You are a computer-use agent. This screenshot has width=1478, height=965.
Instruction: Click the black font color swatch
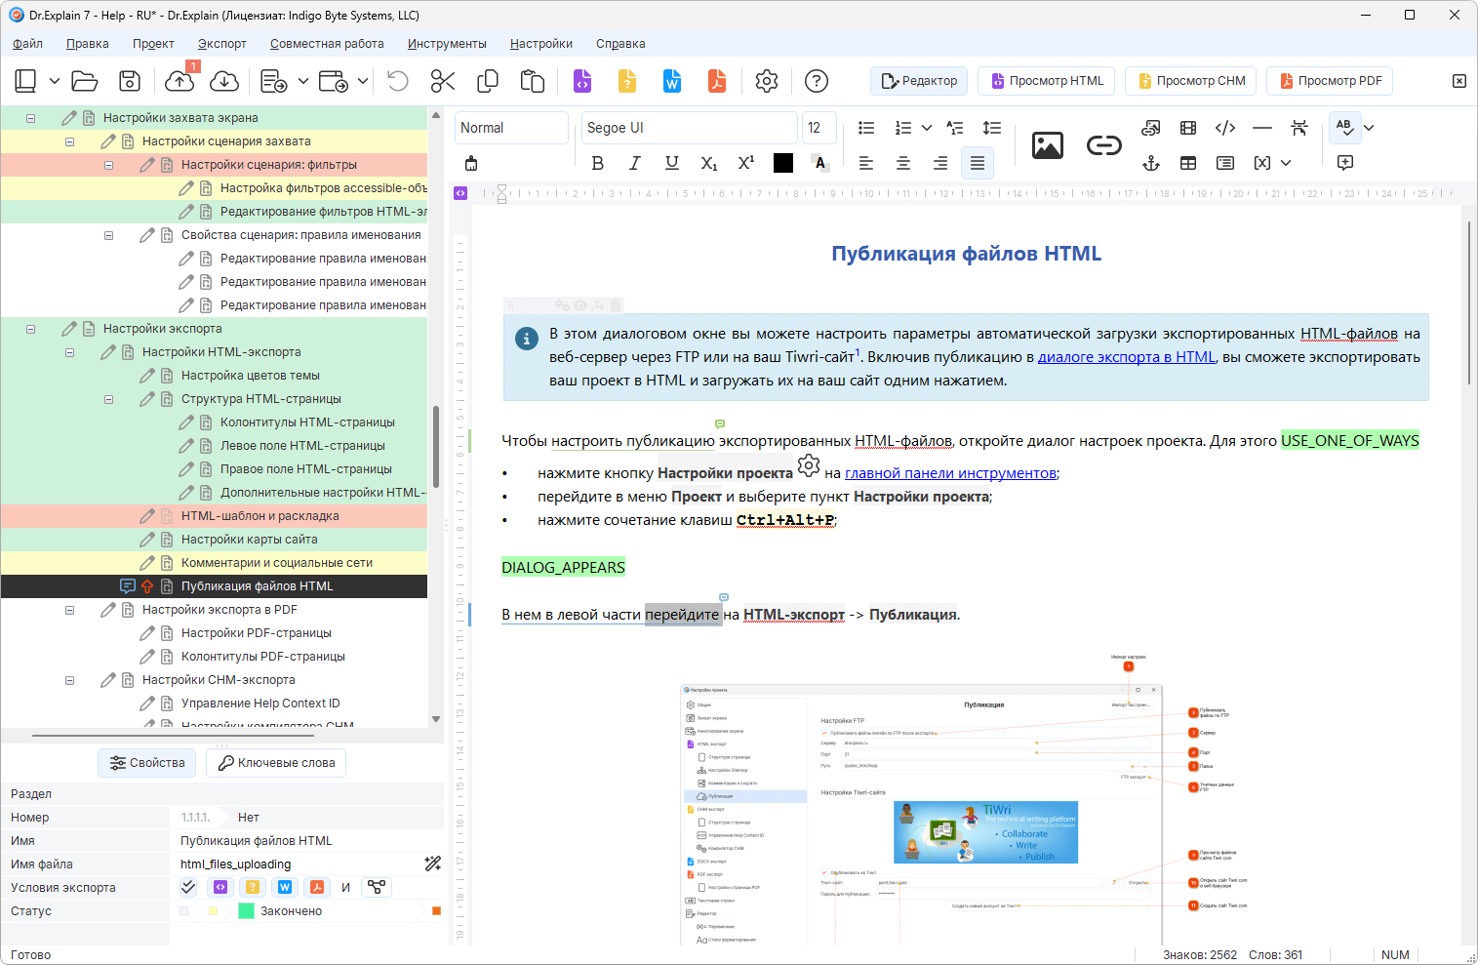[783, 163]
